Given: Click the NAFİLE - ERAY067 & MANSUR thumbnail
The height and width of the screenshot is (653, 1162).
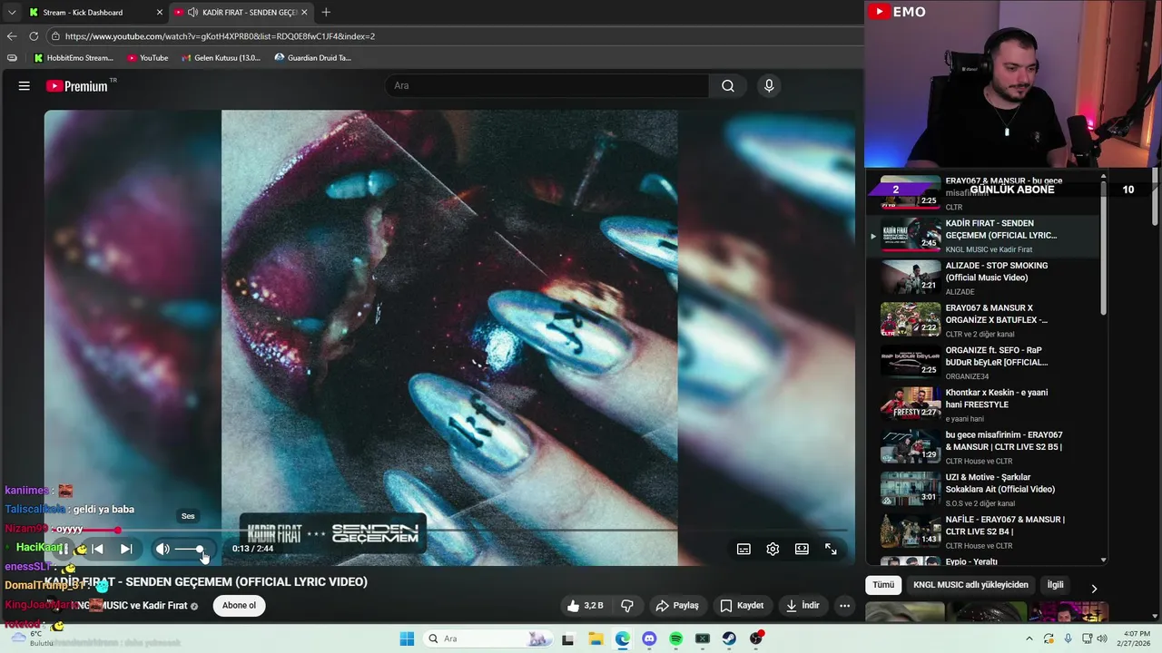Looking at the screenshot, I should click(x=911, y=531).
